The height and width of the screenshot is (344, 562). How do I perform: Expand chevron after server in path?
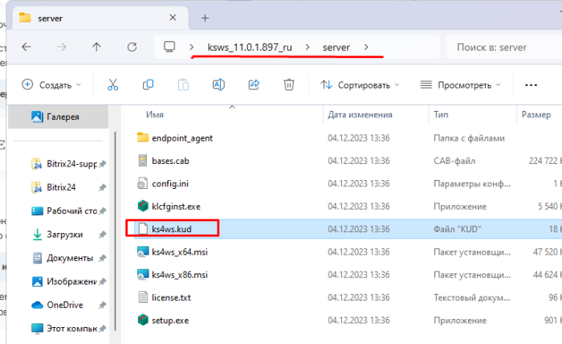(x=366, y=47)
